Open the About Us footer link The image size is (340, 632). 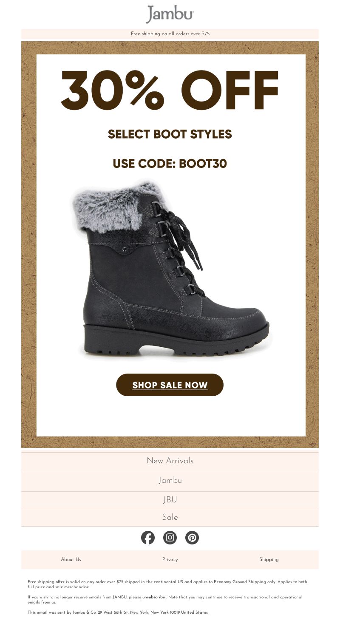[x=71, y=560]
